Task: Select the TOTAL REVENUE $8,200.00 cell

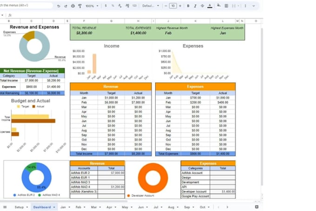Action: pos(84,33)
